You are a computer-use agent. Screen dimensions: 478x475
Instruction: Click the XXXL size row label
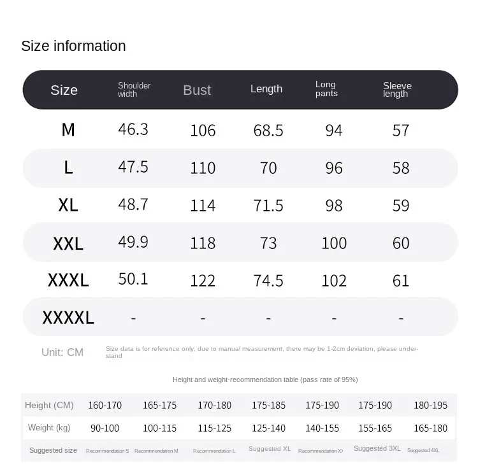click(68, 280)
